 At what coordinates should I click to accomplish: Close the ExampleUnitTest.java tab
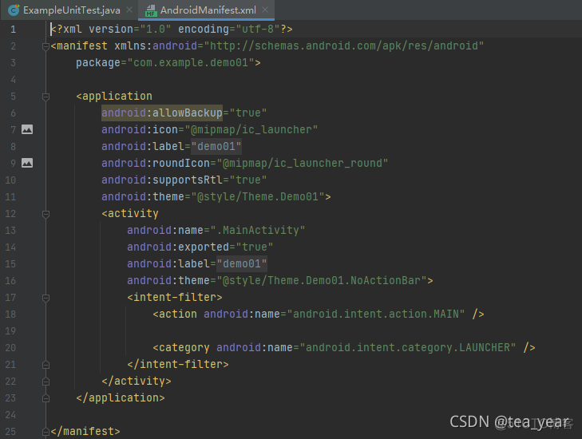tap(129, 10)
